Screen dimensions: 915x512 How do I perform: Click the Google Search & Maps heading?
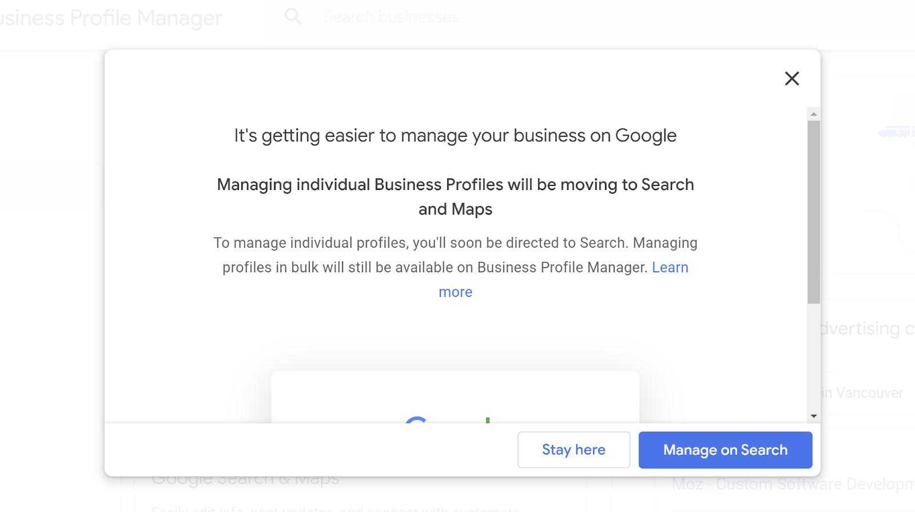pos(245,479)
